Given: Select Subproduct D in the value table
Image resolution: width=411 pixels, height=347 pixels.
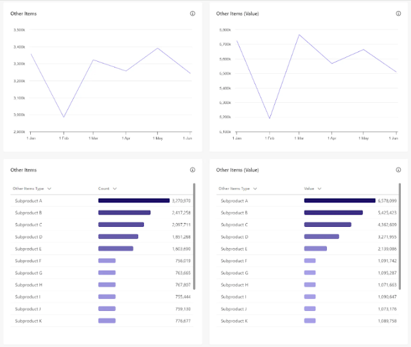Looking at the screenshot, I should [x=234, y=237].
